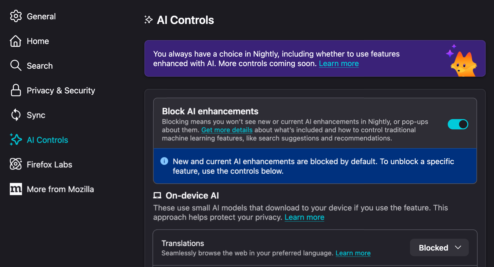
Task: Click the Translations Learn more link
Action: pos(353,253)
